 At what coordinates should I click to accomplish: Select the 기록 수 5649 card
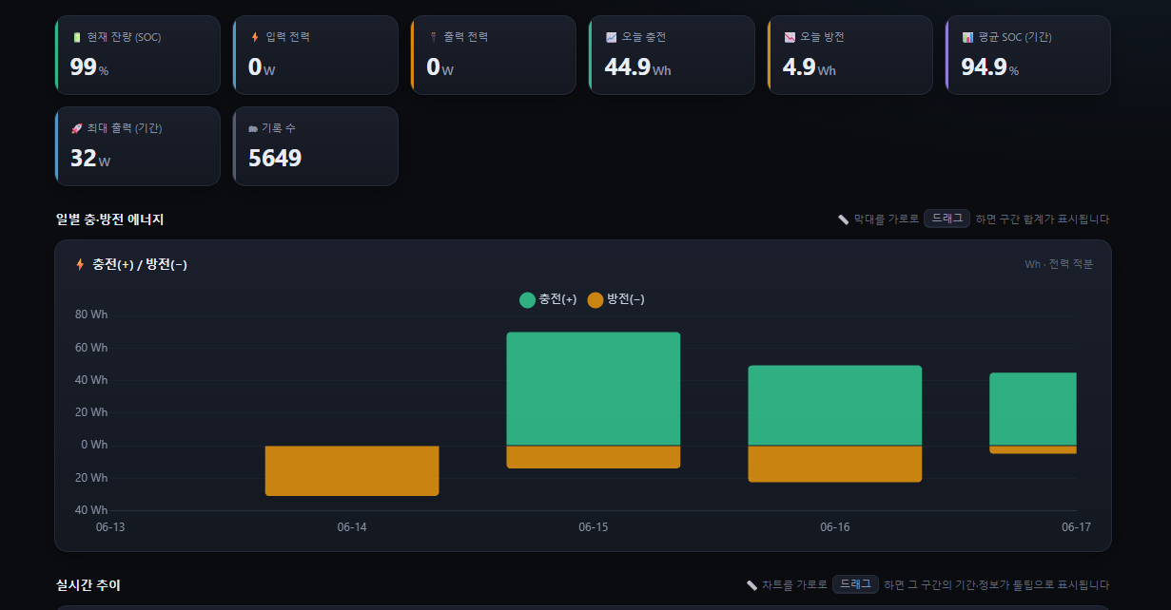coord(315,146)
